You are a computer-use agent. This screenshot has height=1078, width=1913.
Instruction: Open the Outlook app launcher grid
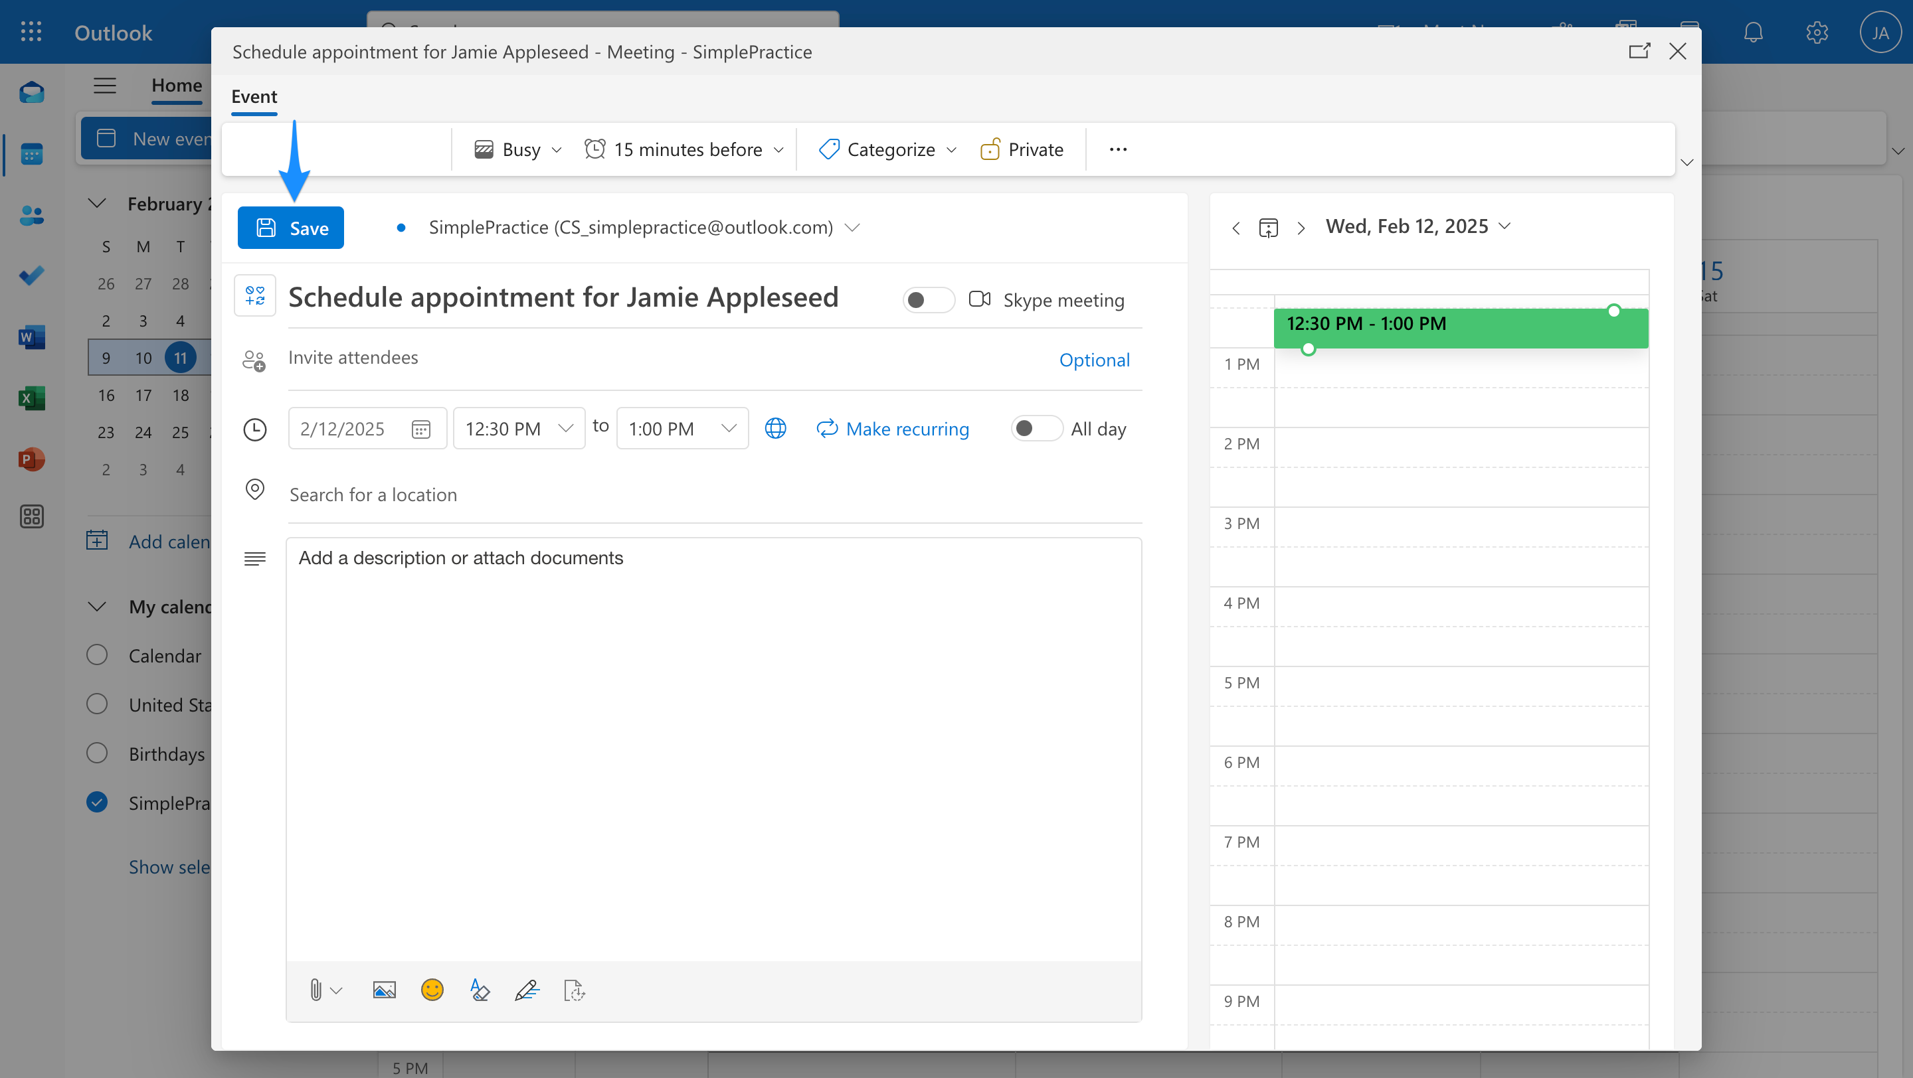pos(31,32)
